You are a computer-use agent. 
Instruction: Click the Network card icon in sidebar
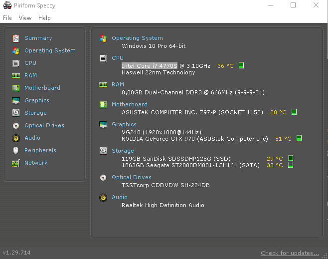[x=16, y=163]
